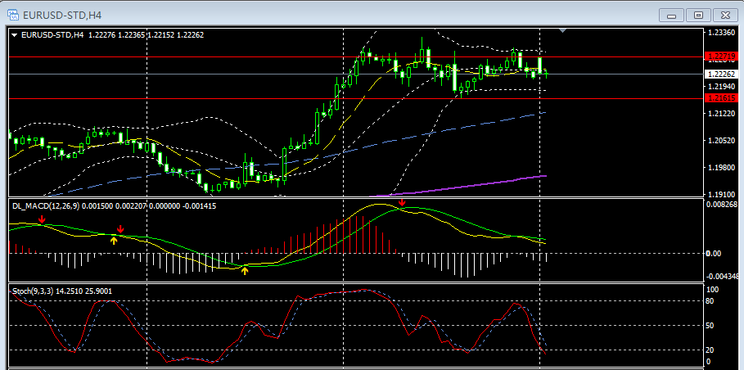The image size is (744, 370).
Task: Select the blue dashed moving average line
Action: click(x=458, y=129)
